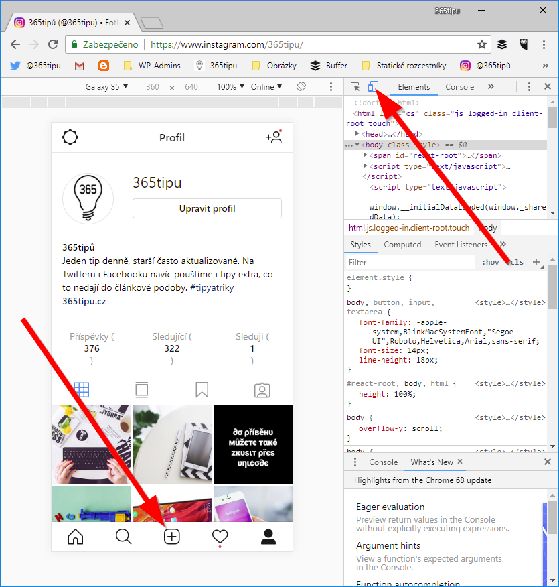Choose device from Galaxy S5 dropdown
This screenshot has width=559, height=587.
click(x=106, y=87)
